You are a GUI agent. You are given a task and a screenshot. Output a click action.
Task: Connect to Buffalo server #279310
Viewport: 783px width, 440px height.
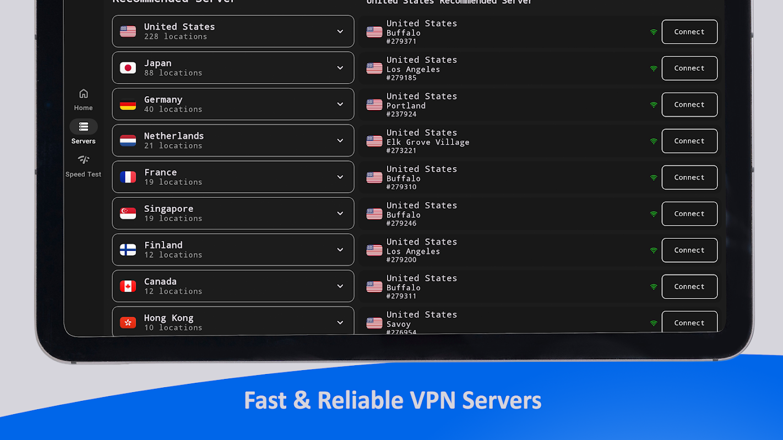pyautogui.click(x=689, y=177)
